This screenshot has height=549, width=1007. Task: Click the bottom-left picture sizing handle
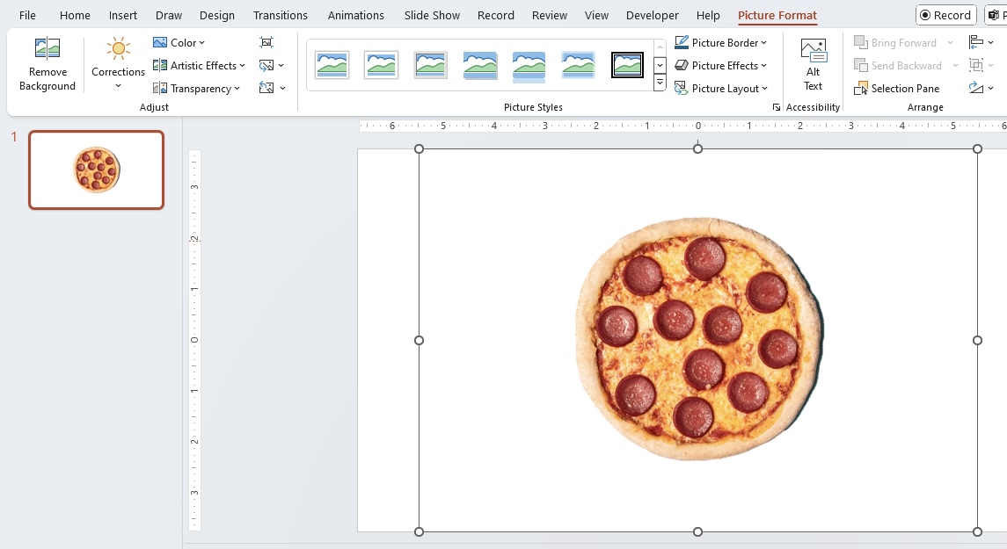coord(420,531)
